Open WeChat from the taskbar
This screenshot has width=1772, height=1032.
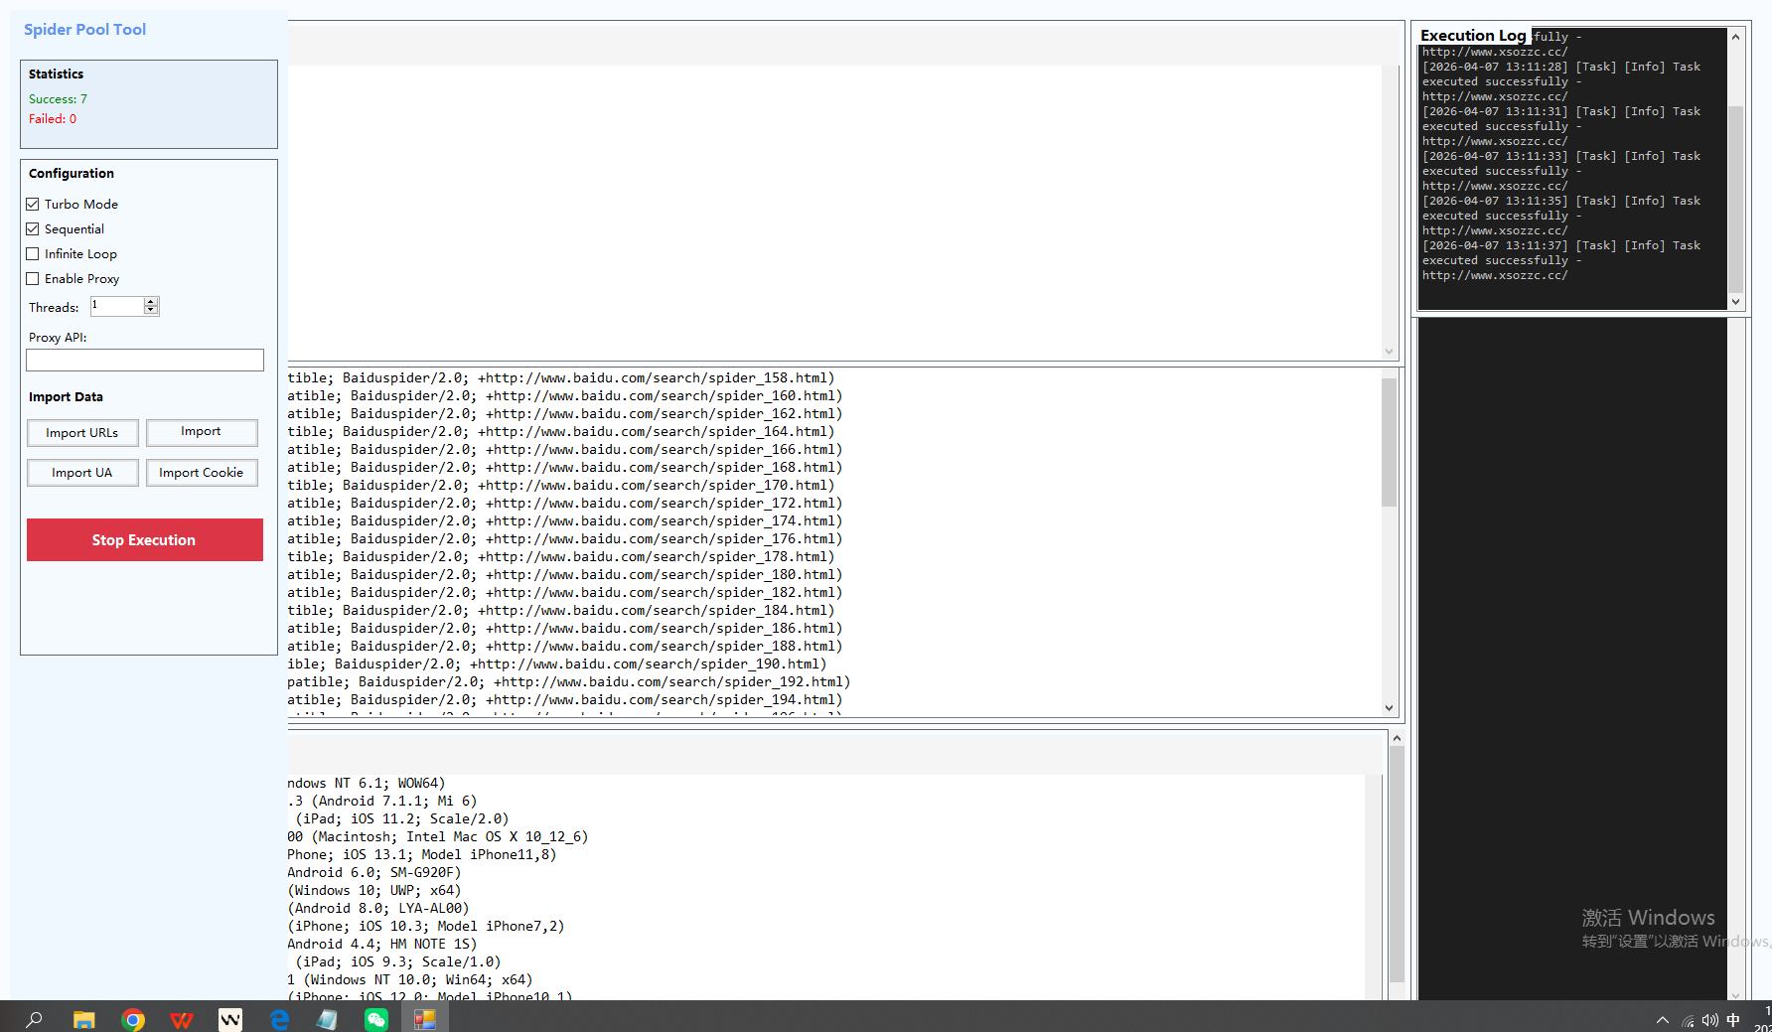coord(376,1019)
